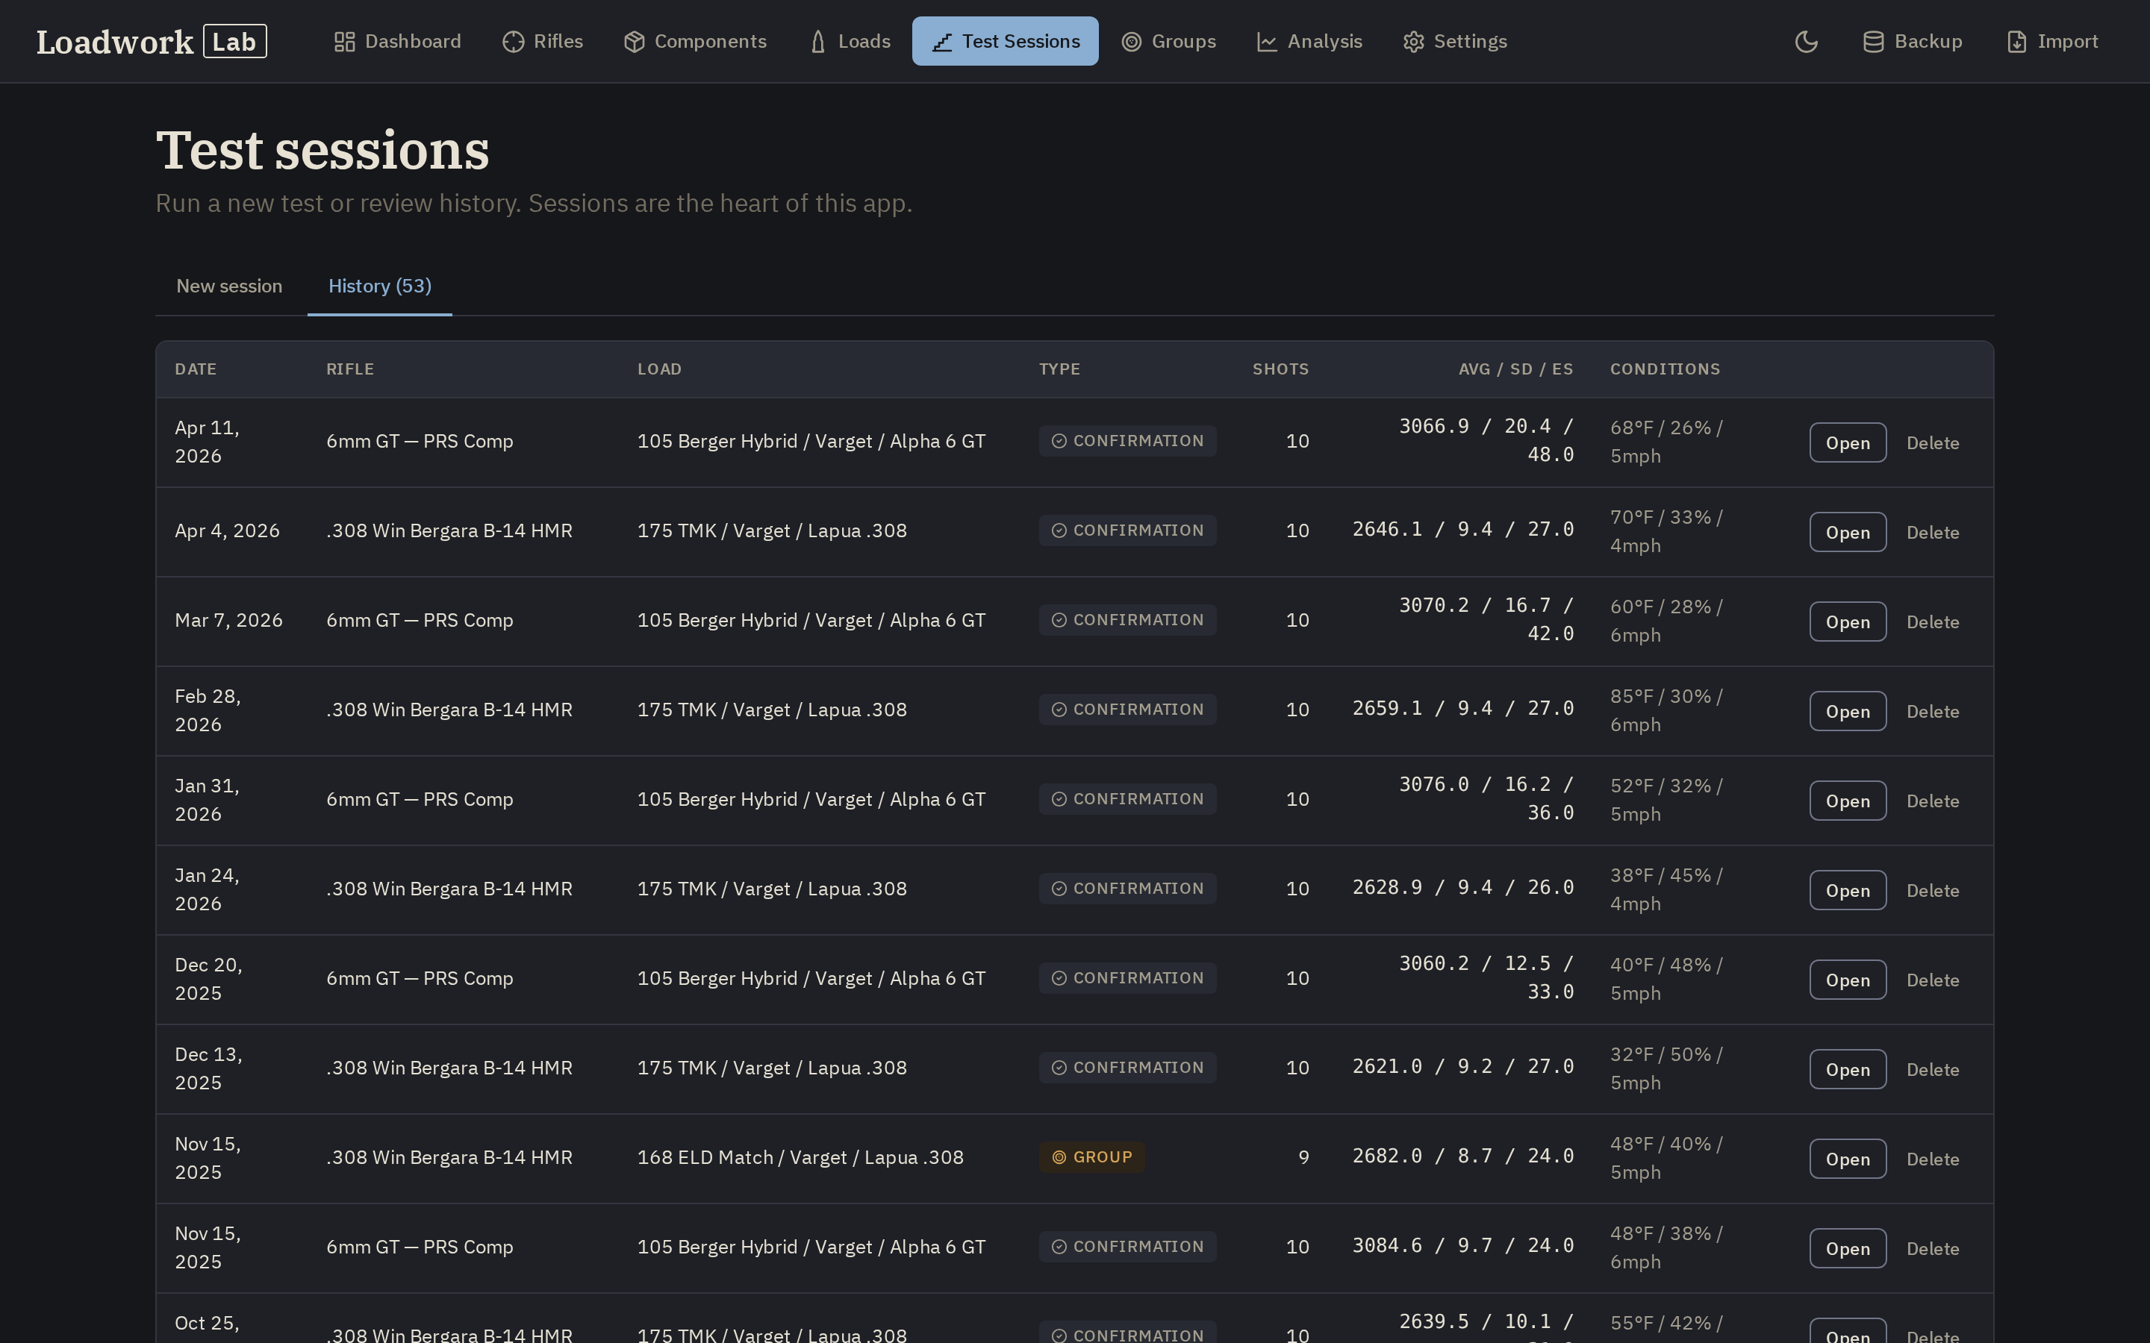Open the Mar 7, 2026 session

point(1847,622)
